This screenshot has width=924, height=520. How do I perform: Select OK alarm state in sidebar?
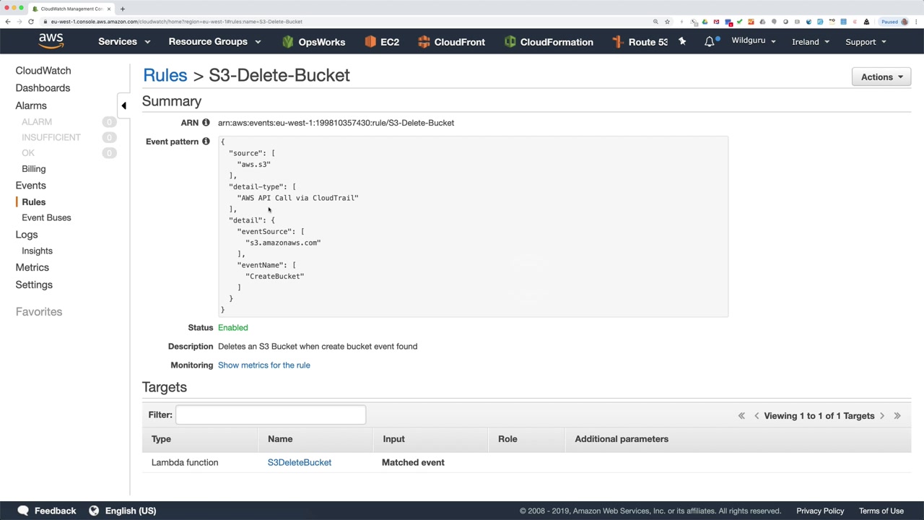coord(28,153)
